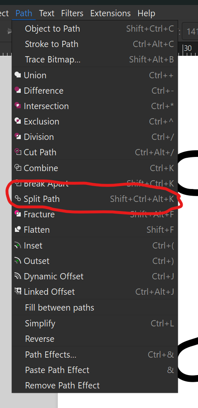Choose Object to Path
The width and height of the screenshot is (198, 408).
coord(95,29)
